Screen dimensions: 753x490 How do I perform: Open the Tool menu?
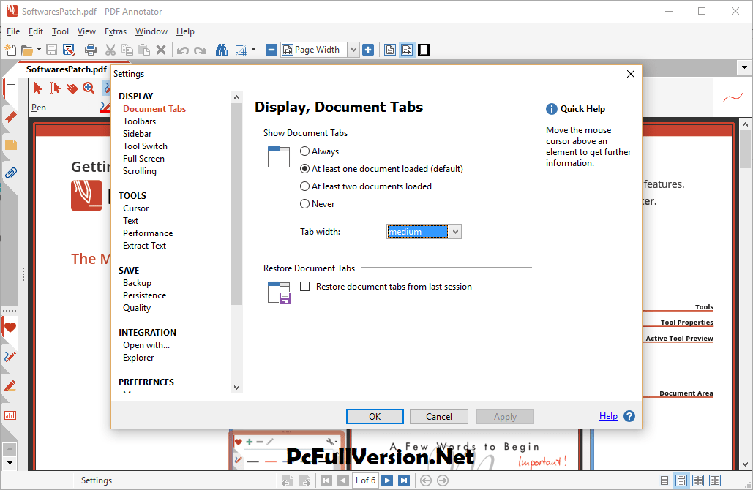click(x=60, y=31)
